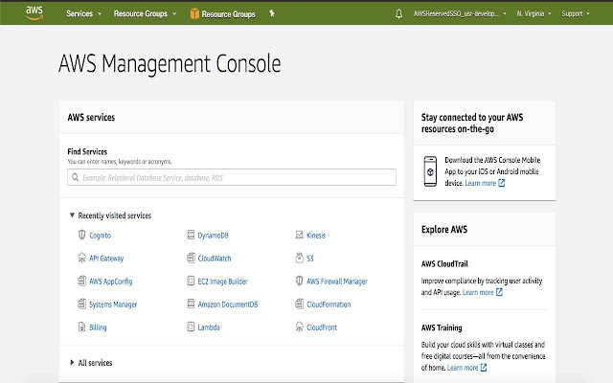This screenshot has height=383, width=613.
Task: Click the CloudFront service icon
Action: pyautogui.click(x=299, y=327)
